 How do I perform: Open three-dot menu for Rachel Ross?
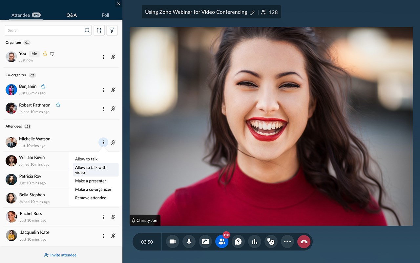(x=103, y=217)
